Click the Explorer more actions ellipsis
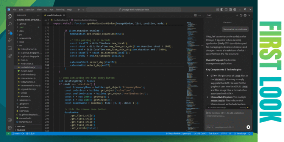This screenshot has height=142, width=284. [38, 16]
